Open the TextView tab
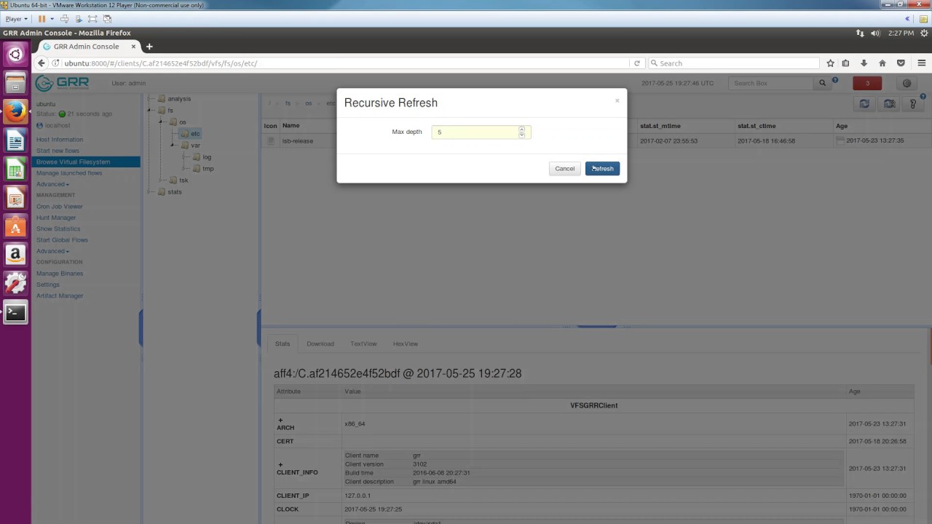The width and height of the screenshot is (932, 524). [363, 344]
